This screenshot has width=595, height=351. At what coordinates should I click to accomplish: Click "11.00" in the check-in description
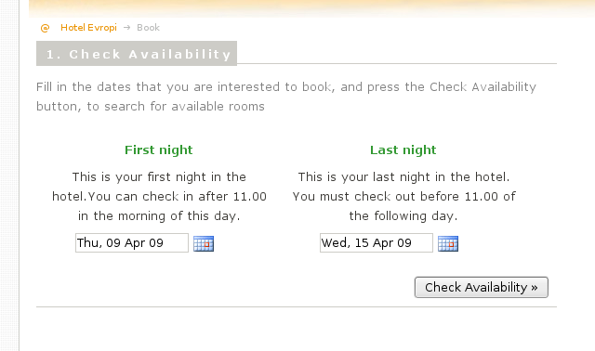pos(249,197)
